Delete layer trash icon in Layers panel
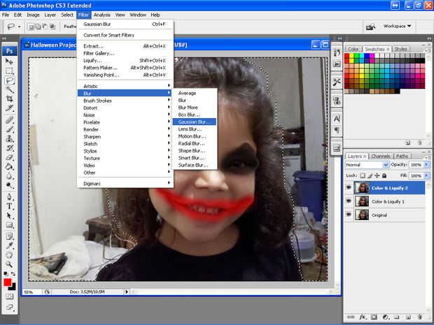The width and height of the screenshot is (434, 325). 419,317
